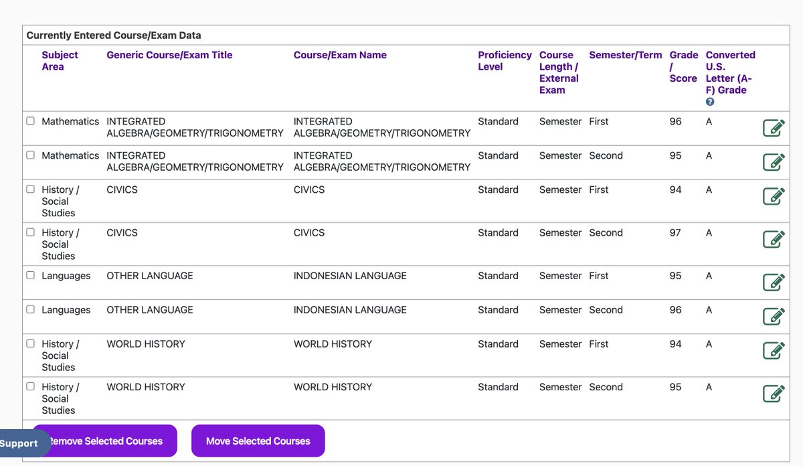Tick the Civics Second semester checkbox
This screenshot has height=466, width=803.
point(30,232)
